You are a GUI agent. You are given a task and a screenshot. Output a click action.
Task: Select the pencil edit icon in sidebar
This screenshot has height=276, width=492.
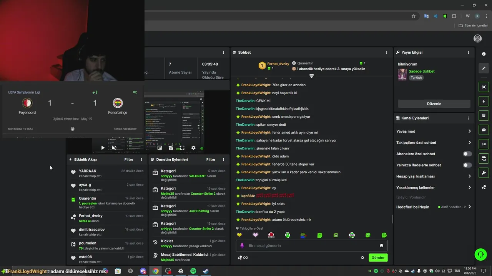(484, 68)
